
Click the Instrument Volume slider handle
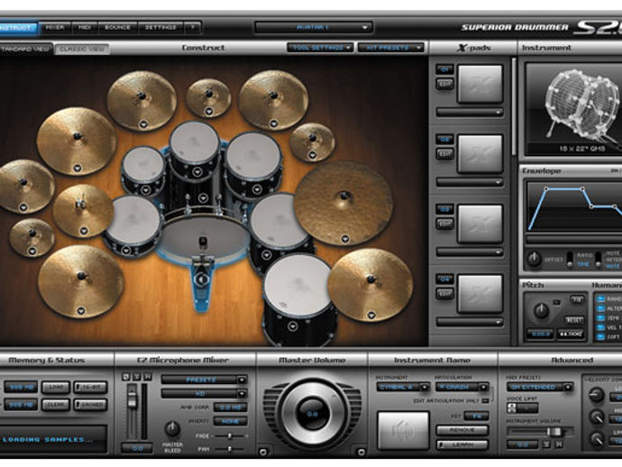pos(553,432)
